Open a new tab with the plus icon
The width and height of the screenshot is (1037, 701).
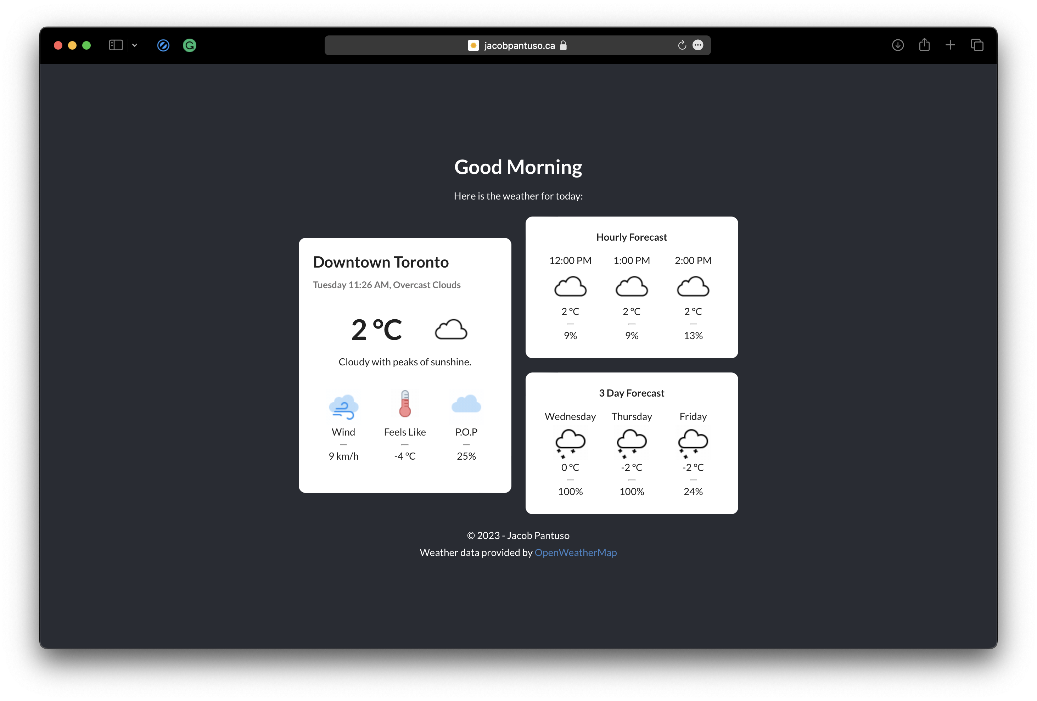tap(951, 45)
